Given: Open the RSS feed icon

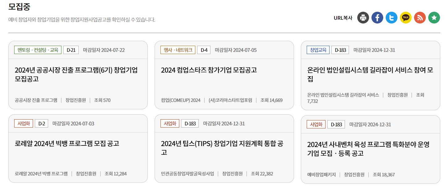Looking at the screenshot, I should click(420, 18).
